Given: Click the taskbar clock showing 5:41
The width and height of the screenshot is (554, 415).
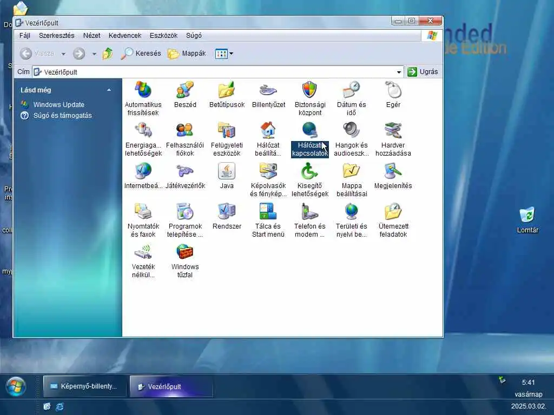Looking at the screenshot, I should pos(528,383).
